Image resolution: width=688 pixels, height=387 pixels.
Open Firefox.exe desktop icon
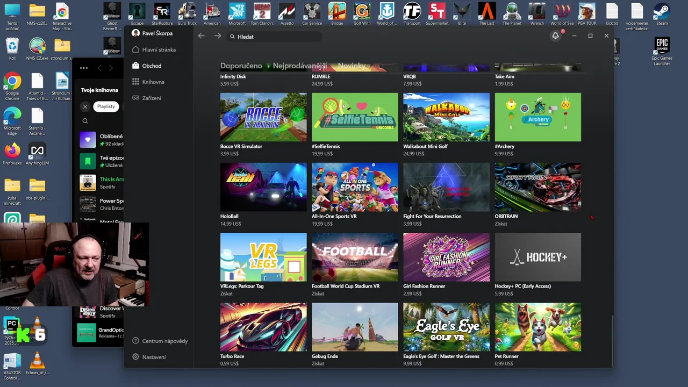click(x=12, y=154)
